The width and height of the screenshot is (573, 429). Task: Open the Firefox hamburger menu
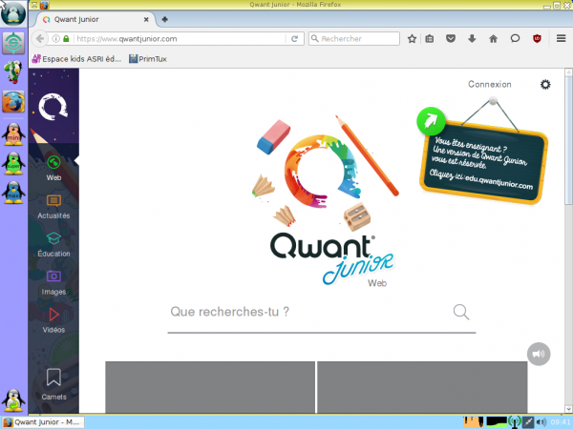pyautogui.click(x=560, y=39)
